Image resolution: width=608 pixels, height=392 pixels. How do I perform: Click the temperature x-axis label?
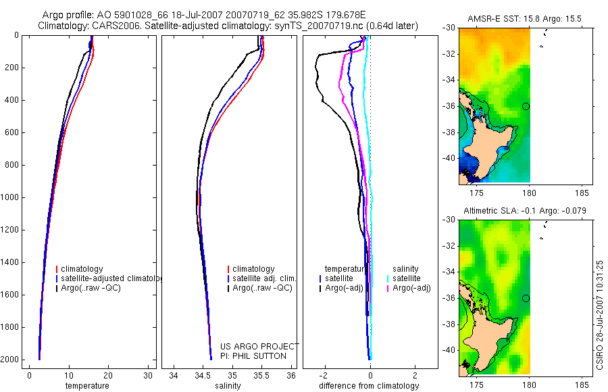(x=87, y=386)
